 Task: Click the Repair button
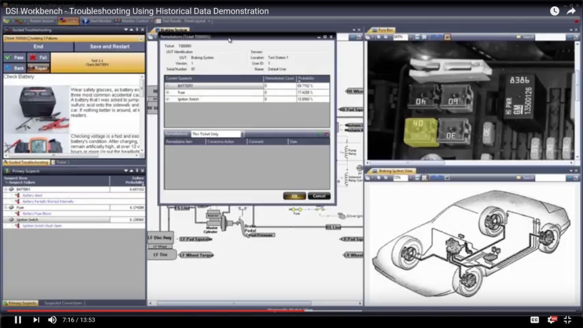tap(39, 68)
